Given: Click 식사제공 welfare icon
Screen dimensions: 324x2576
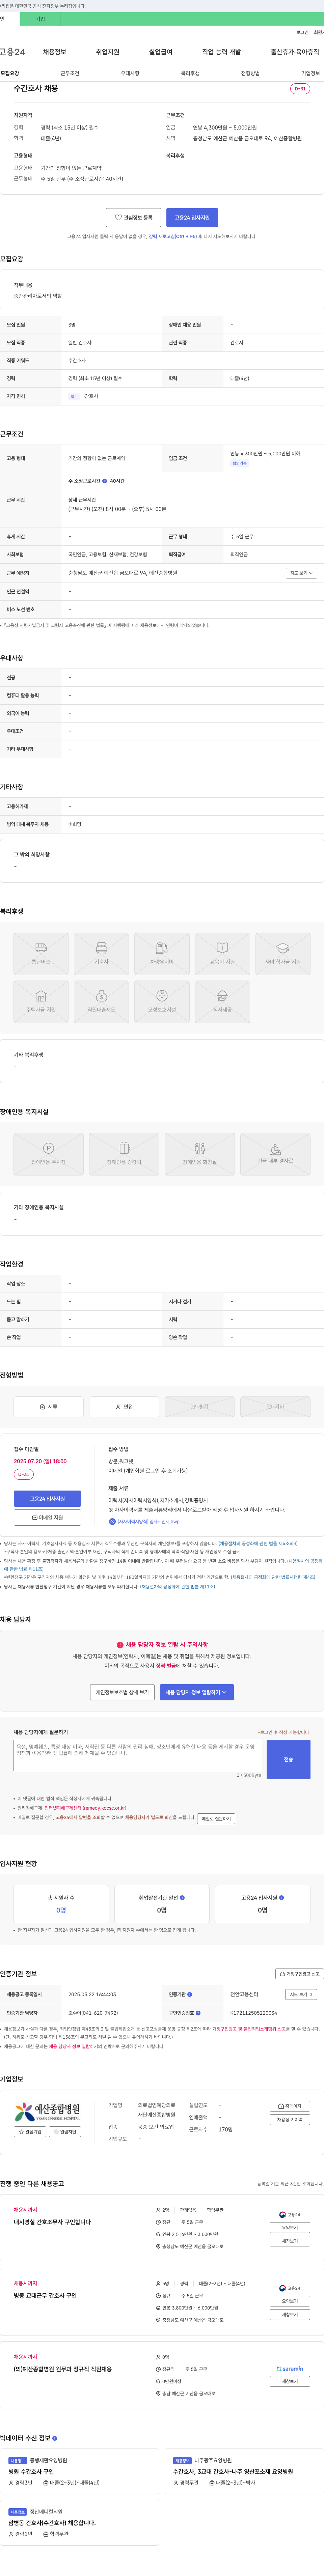Looking at the screenshot, I should [222, 1002].
